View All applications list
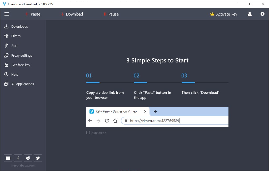The image size is (269, 171). tap(23, 84)
